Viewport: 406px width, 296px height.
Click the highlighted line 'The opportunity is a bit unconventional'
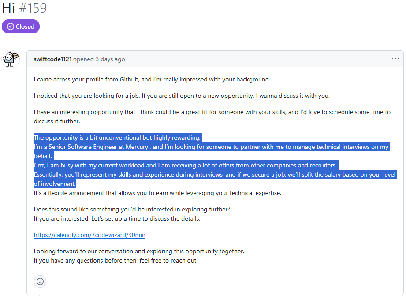pyautogui.click(x=117, y=138)
